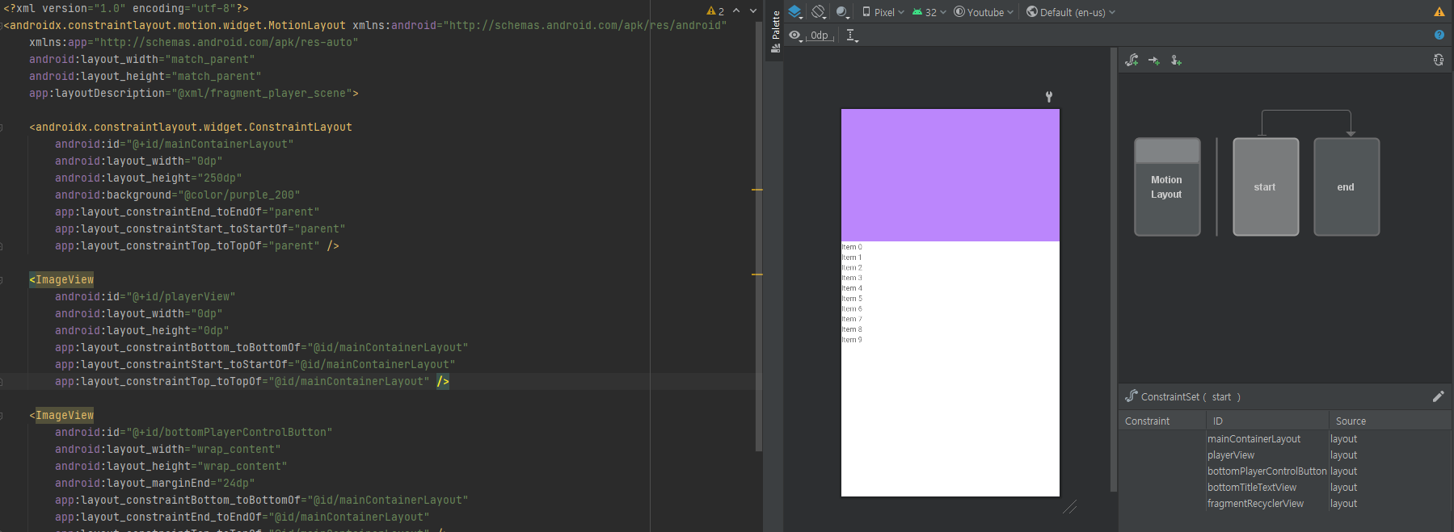This screenshot has width=1454, height=532.
Task: Select the fragmentRecyclerView row
Action: point(1285,504)
